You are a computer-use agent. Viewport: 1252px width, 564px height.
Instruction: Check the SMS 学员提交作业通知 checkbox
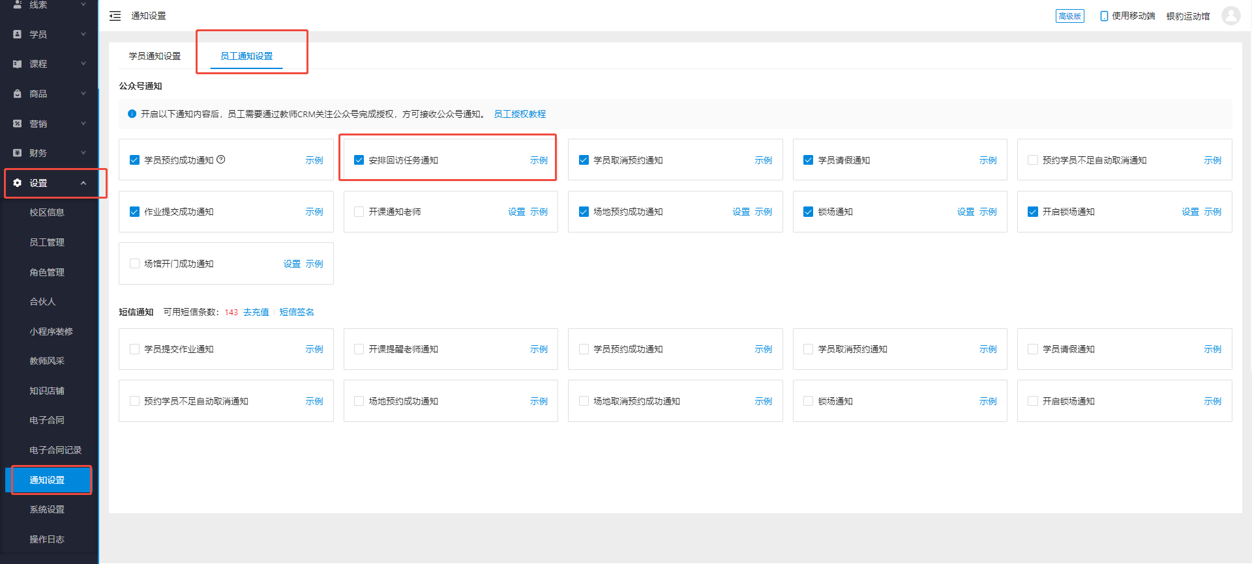pos(134,349)
